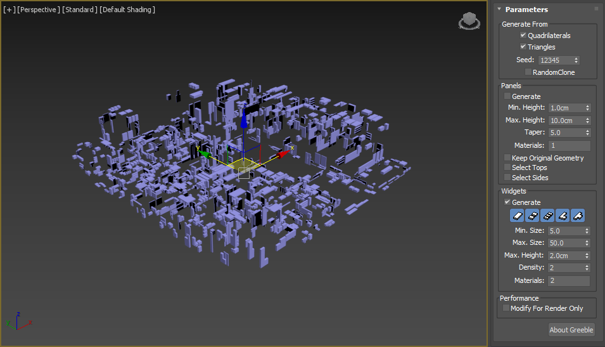This screenshot has height=347, width=605.
Task: Open the [Default Shading] menu
Action: [127, 10]
